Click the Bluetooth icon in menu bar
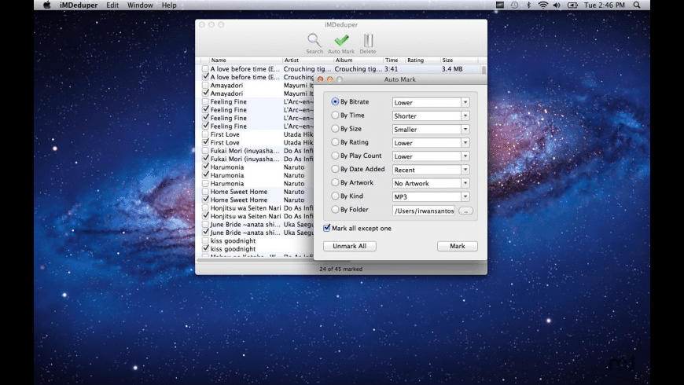The width and height of the screenshot is (684, 385). (528, 5)
